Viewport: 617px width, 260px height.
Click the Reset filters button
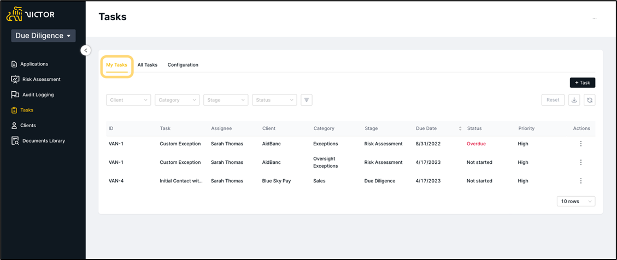point(553,100)
